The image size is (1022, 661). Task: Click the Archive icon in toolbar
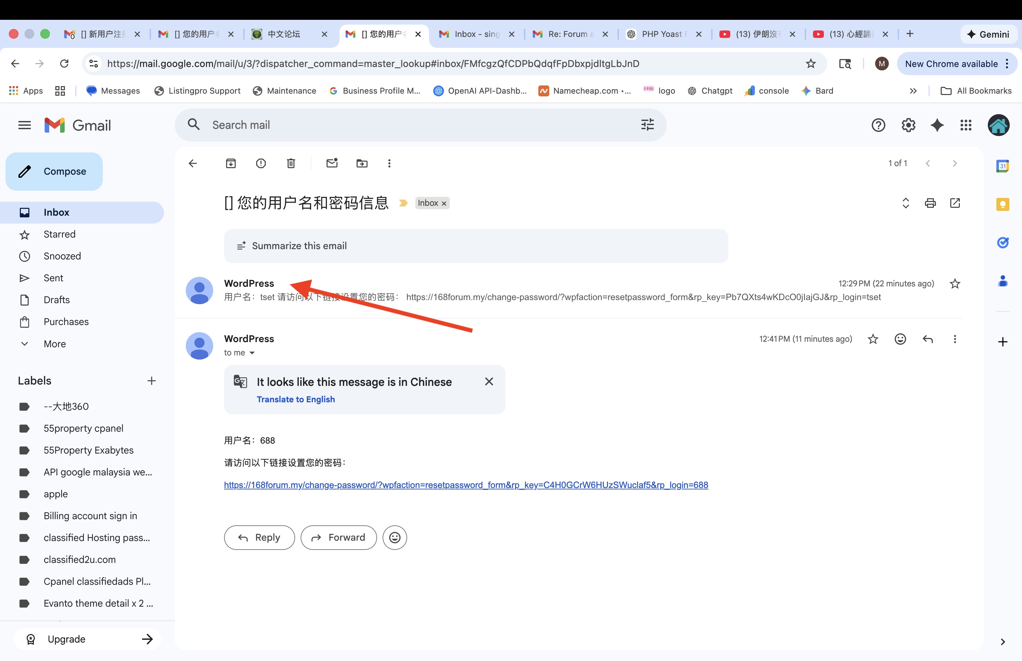tap(231, 163)
